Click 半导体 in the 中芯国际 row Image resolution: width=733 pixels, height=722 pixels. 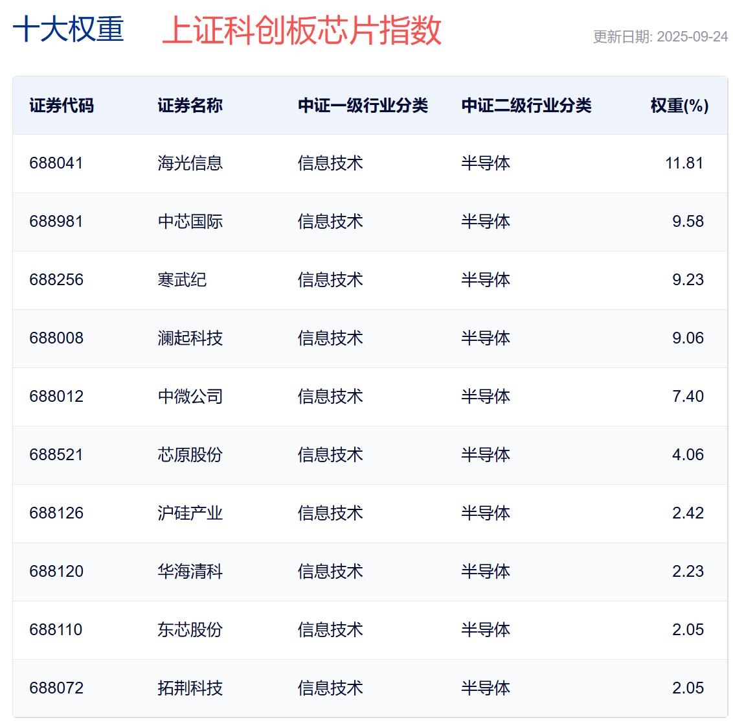point(486,222)
